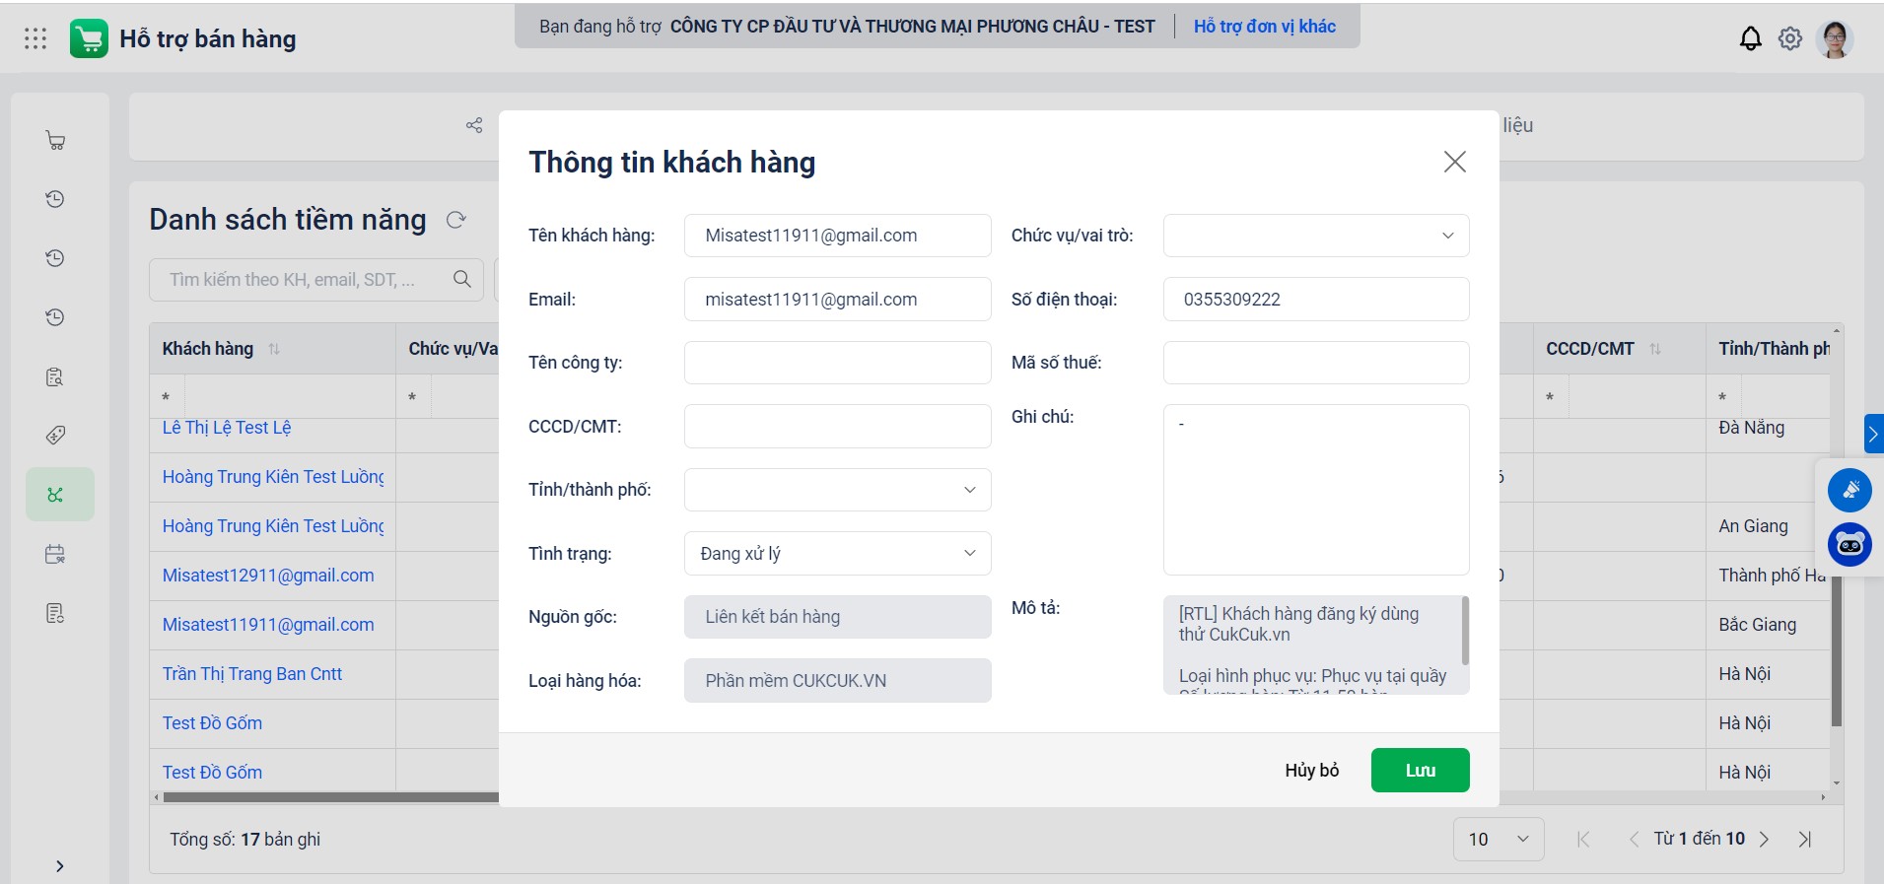1884x884 pixels.
Task: Open the notifications bell
Action: (x=1750, y=38)
